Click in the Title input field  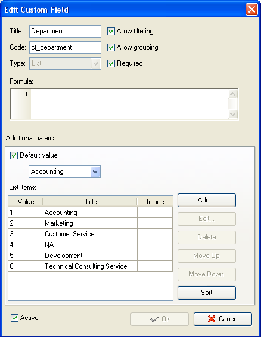[x=65, y=31]
